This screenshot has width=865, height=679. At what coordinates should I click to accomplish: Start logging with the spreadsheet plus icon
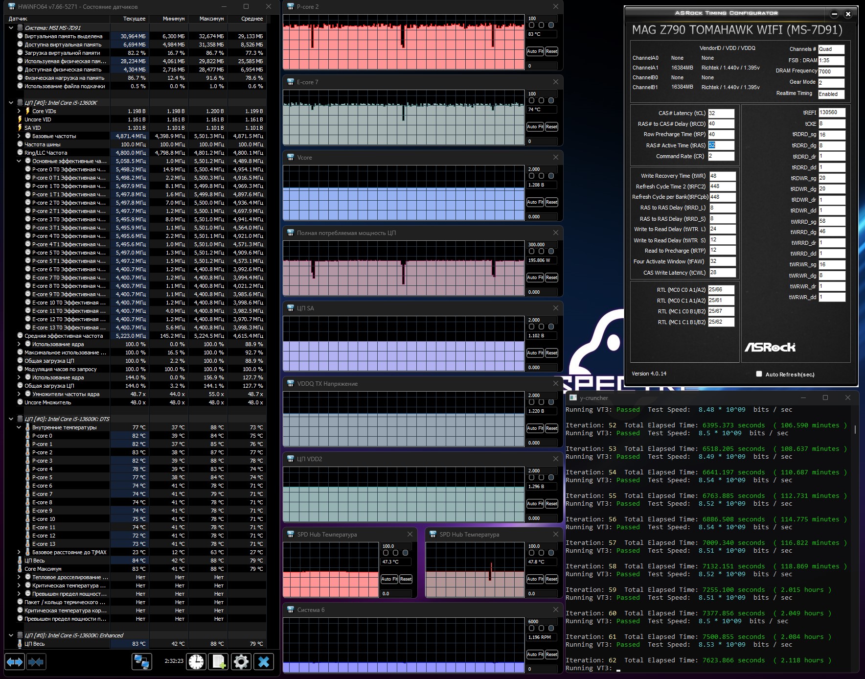pyautogui.click(x=218, y=662)
